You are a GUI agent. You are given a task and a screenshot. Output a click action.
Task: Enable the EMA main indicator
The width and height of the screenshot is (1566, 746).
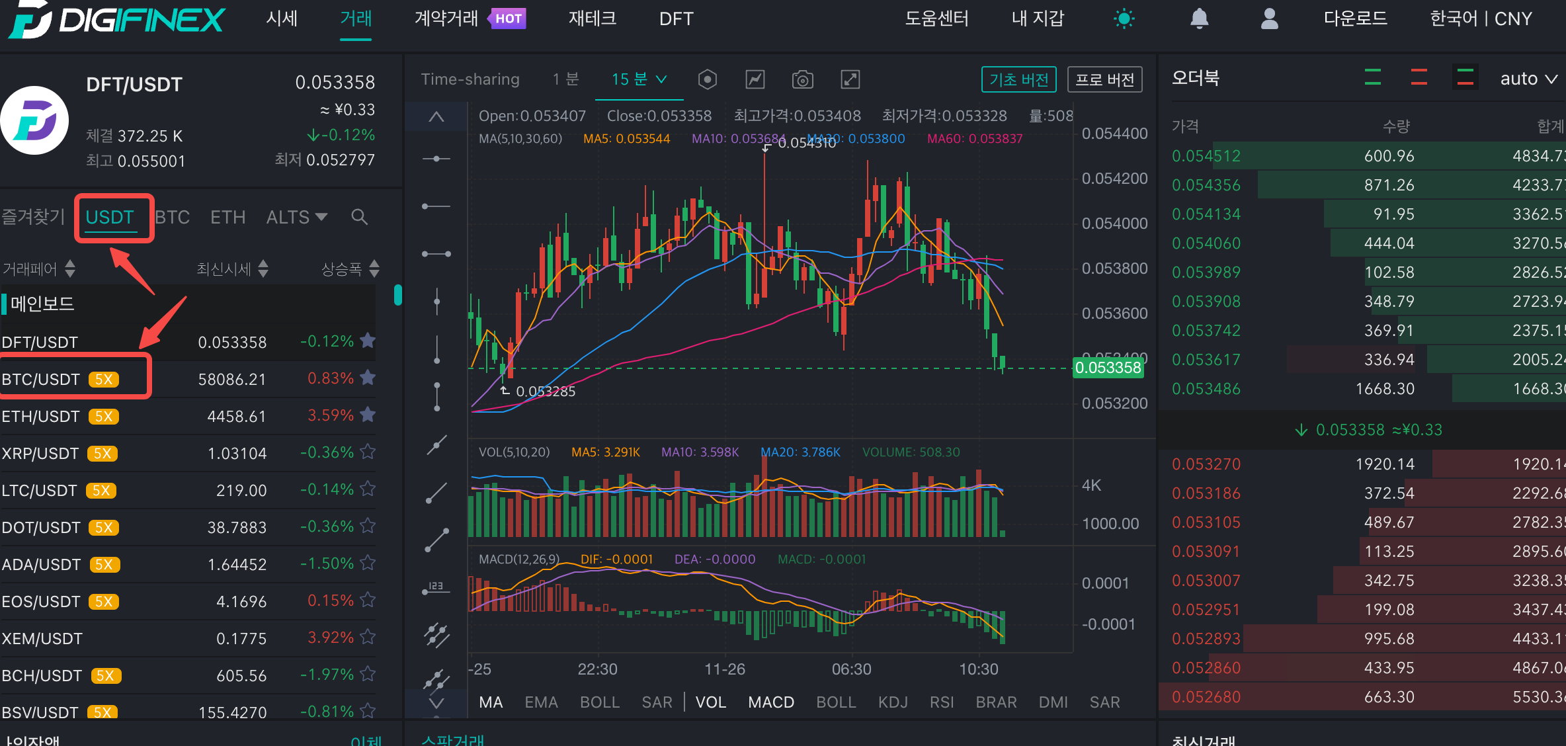pyautogui.click(x=541, y=702)
